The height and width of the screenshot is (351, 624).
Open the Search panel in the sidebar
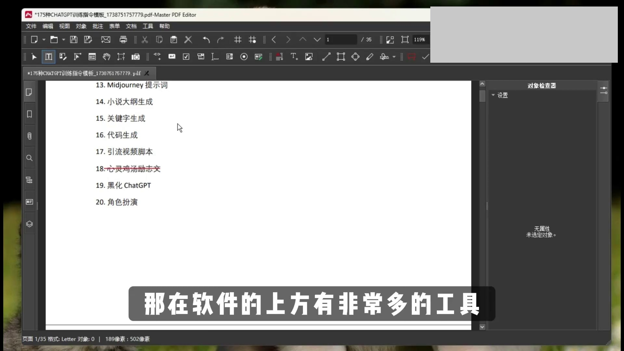pyautogui.click(x=29, y=158)
